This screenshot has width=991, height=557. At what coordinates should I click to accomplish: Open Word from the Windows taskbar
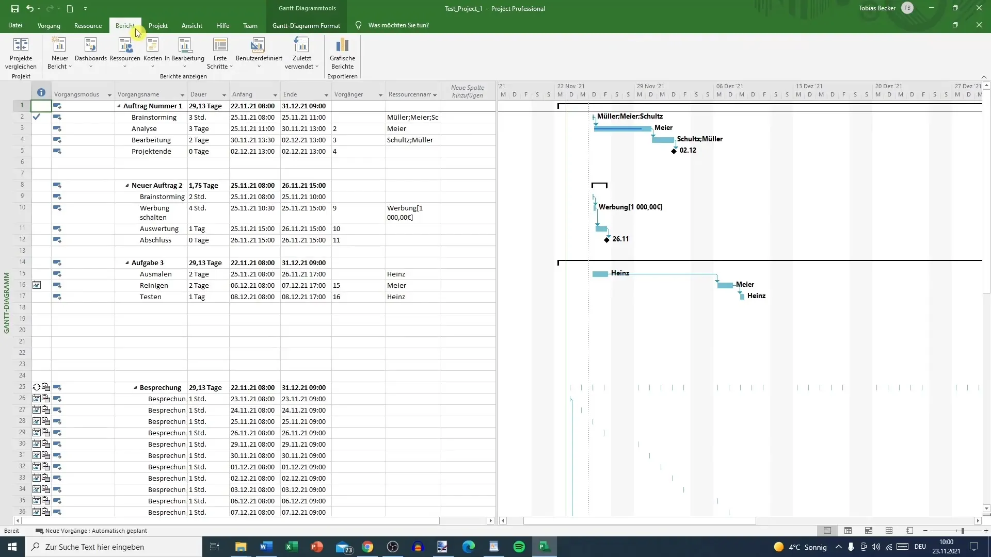click(x=266, y=547)
